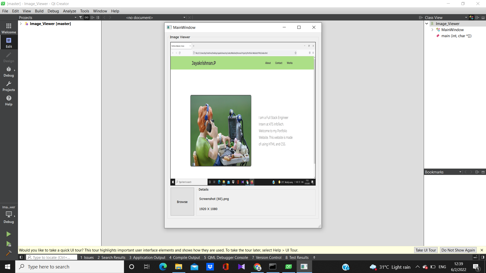Open the Issues output pane
The width and height of the screenshot is (486, 273).
coord(87,257)
